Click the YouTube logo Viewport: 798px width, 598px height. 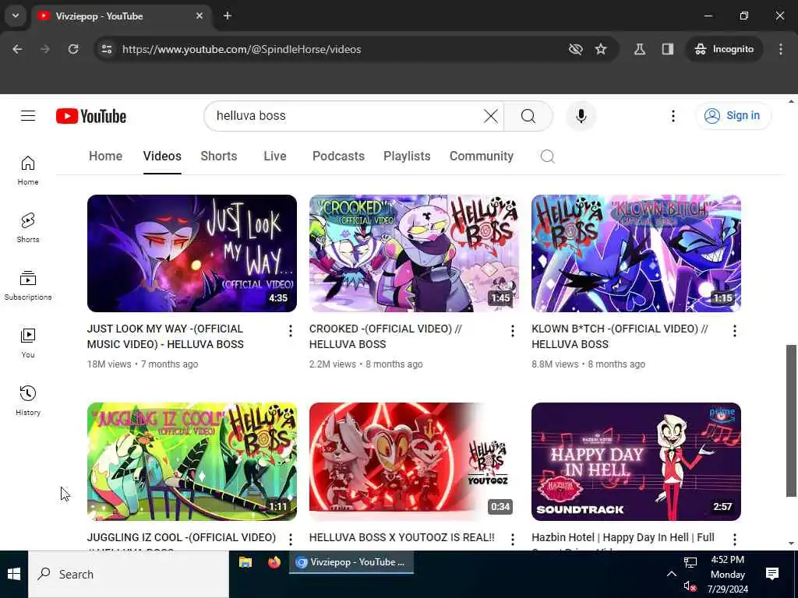(91, 116)
